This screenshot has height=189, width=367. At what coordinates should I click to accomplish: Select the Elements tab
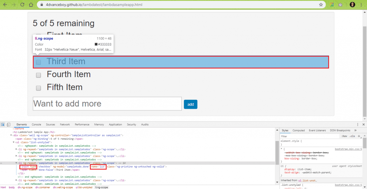(x=22, y=124)
